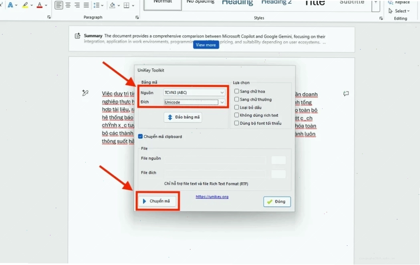Enable the Sang chữ hoa checkbox
420x265 pixels.
point(236,91)
